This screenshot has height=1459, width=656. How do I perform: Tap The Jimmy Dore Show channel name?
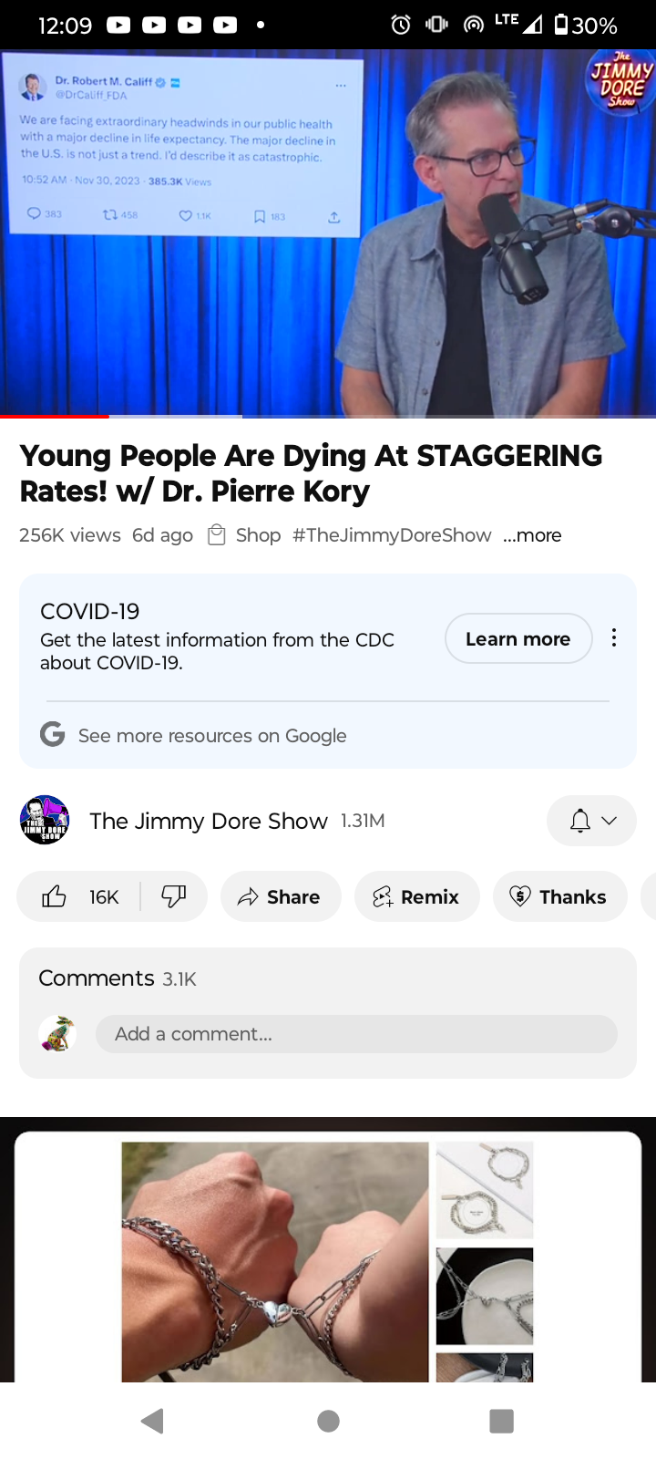pyautogui.click(x=209, y=821)
